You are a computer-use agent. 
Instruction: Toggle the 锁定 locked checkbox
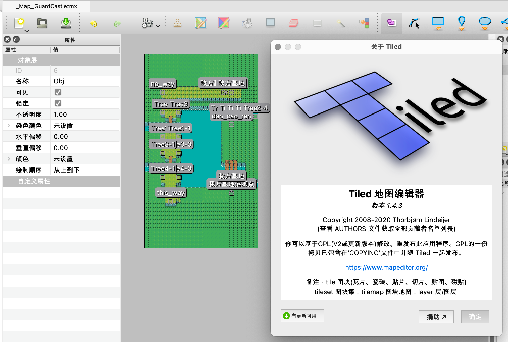click(58, 103)
